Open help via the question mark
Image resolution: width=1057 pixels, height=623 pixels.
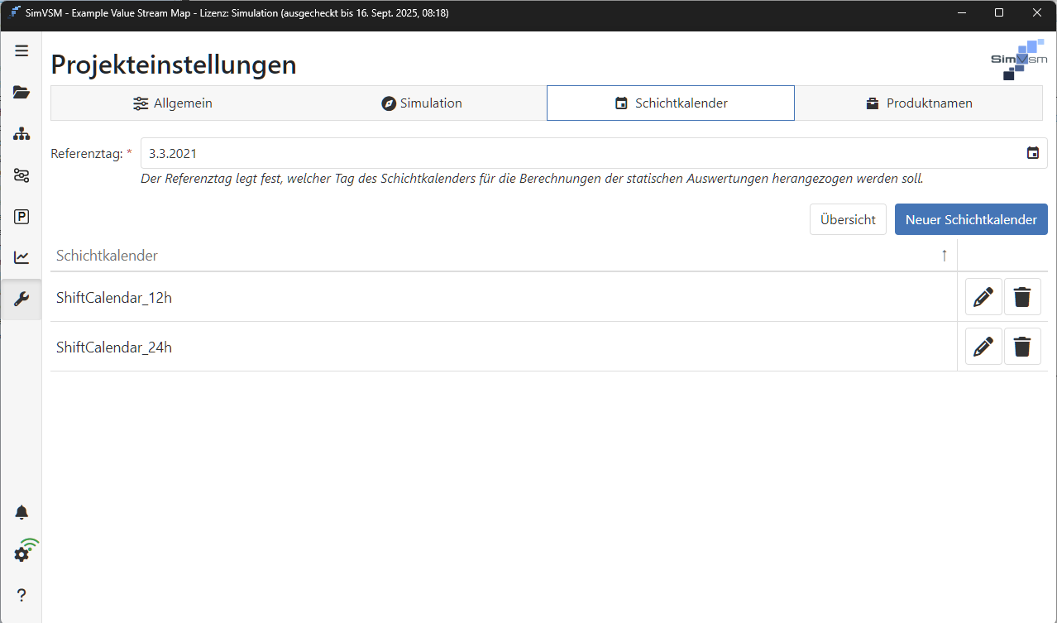(22, 594)
